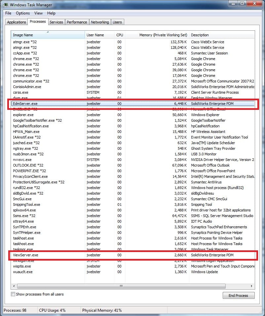Select the EdmServer.exe process row
The width and height of the screenshot is (265, 316).
pyautogui.click(x=133, y=104)
